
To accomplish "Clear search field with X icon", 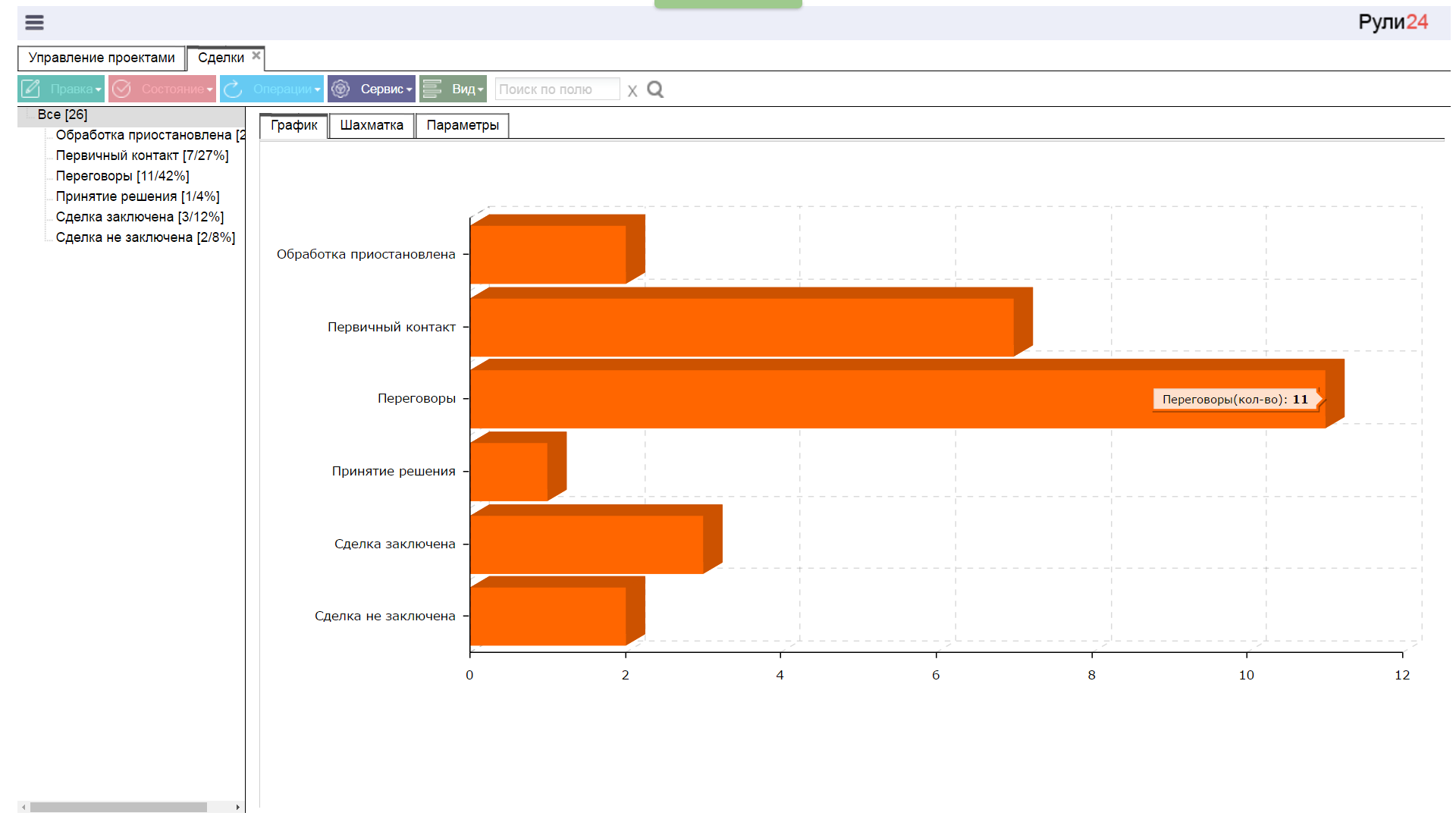I will point(632,90).
